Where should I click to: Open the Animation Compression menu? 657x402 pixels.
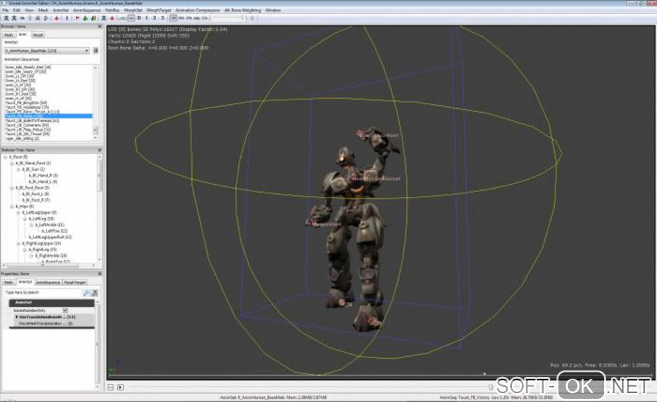coord(197,10)
